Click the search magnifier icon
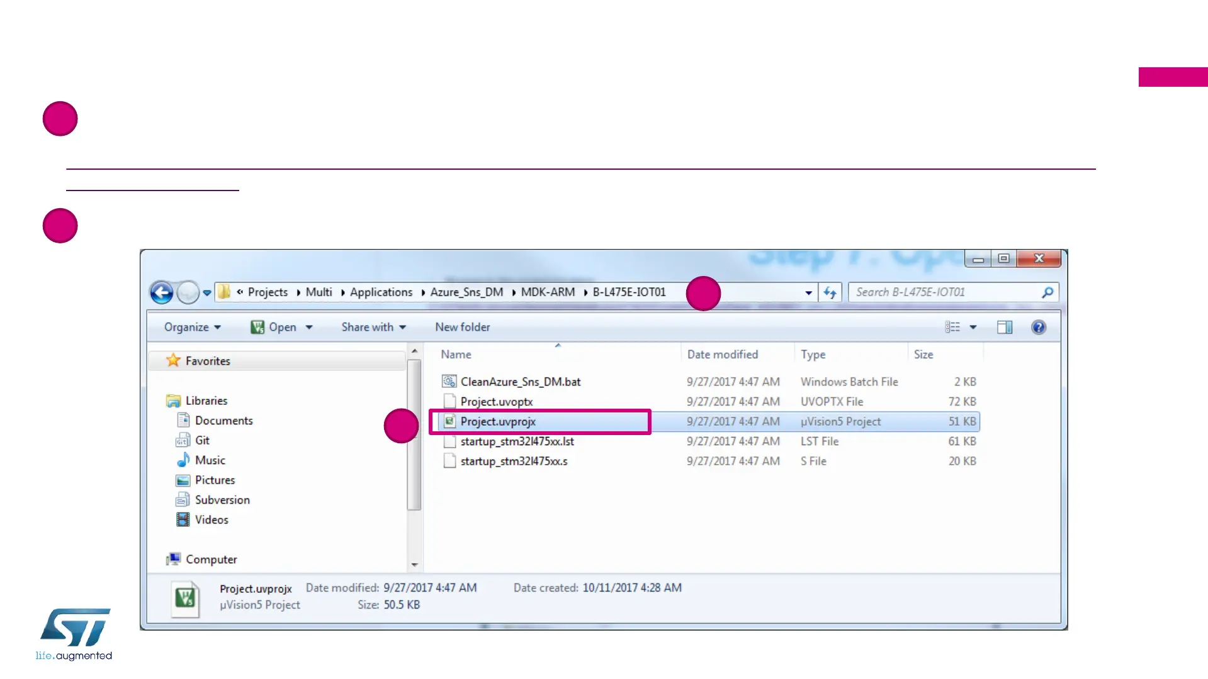 (1047, 292)
